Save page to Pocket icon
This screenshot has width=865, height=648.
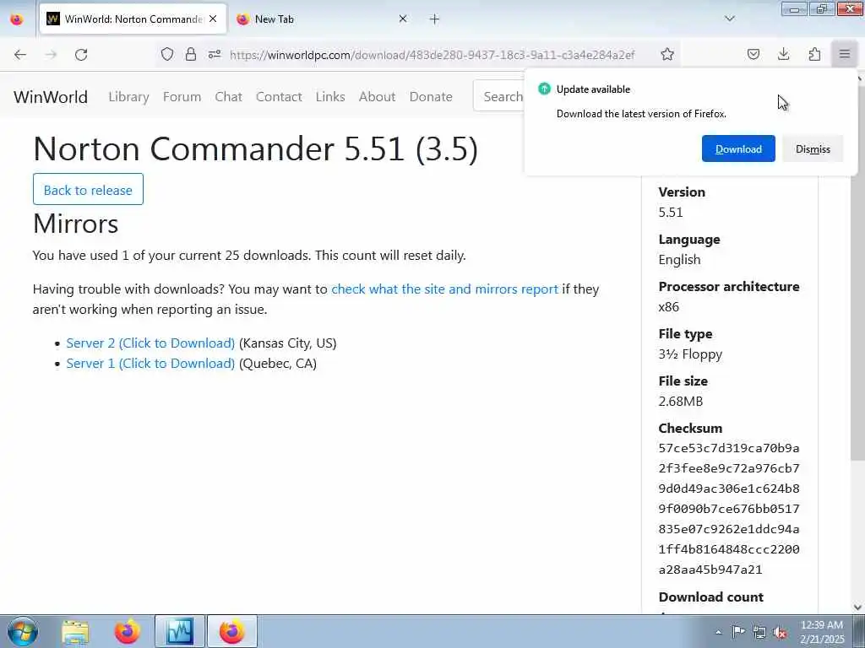(x=753, y=54)
